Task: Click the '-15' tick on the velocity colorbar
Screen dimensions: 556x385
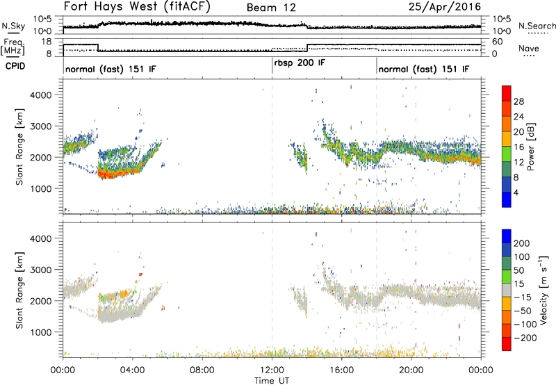Action: (x=523, y=297)
